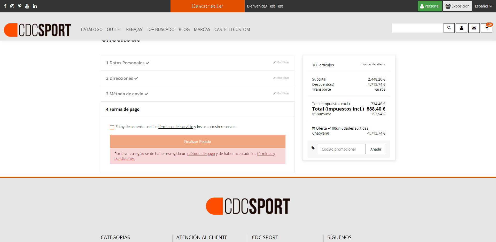Modify the Direcciones step
The width and height of the screenshot is (496, 242).
pos(281,78)
